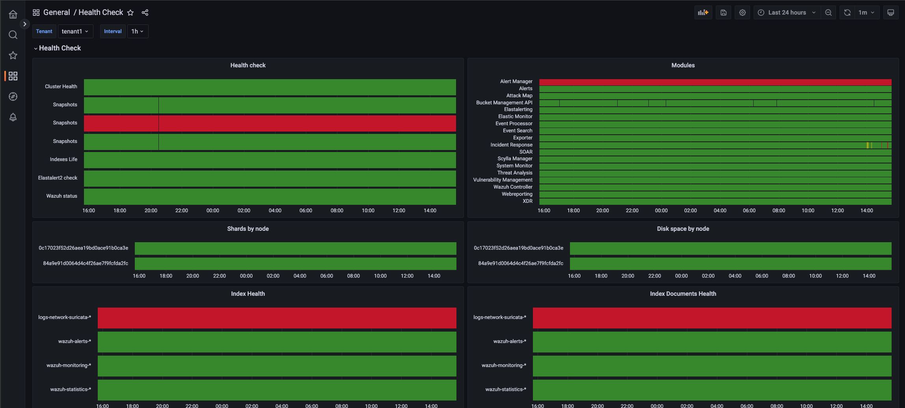Open the 1m refresh interval dropdown
Viewport: 905px width, 408px height.
[x=866, y=13]
